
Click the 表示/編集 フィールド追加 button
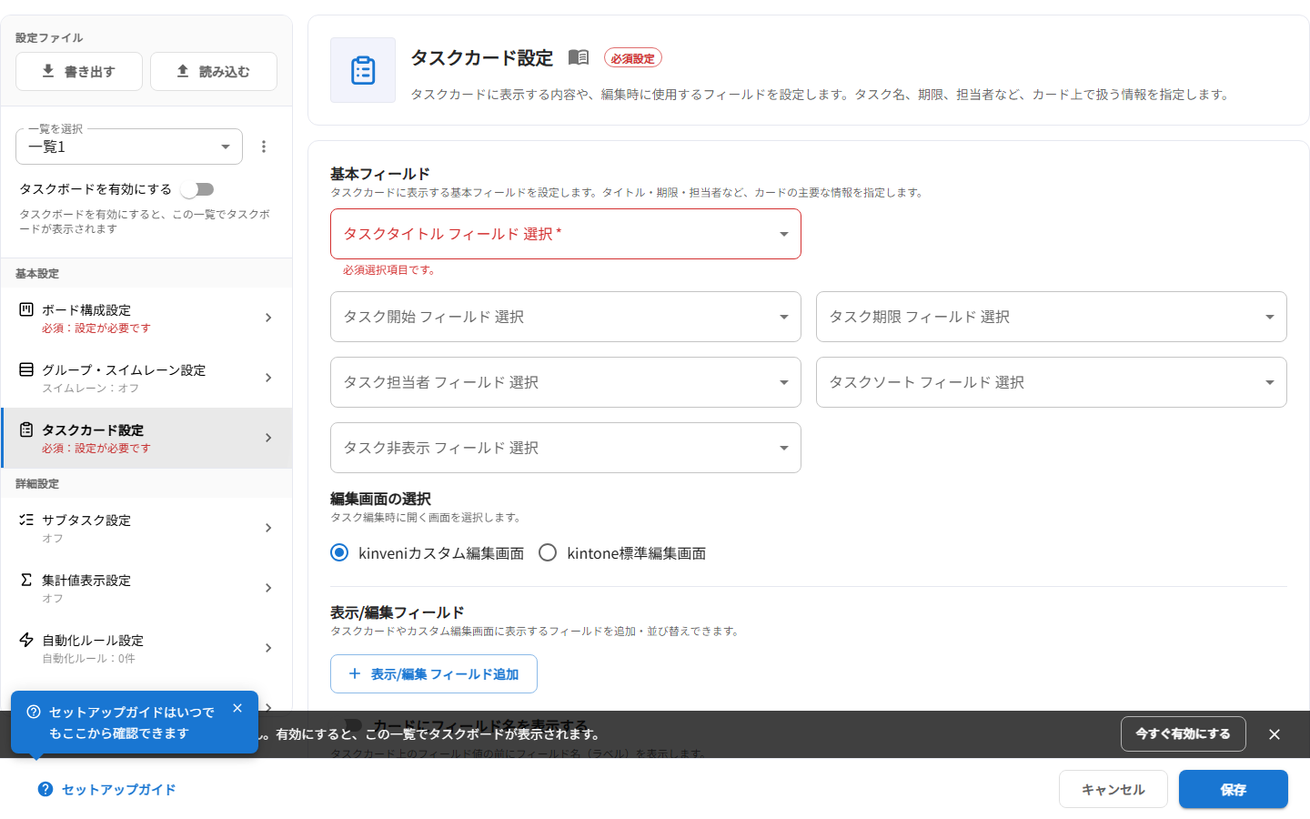434,674
